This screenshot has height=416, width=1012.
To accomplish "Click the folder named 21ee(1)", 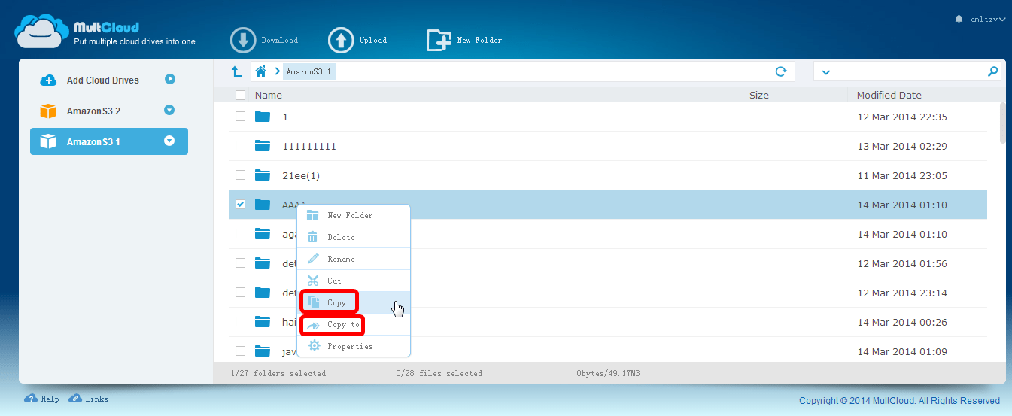I will 302,175.
